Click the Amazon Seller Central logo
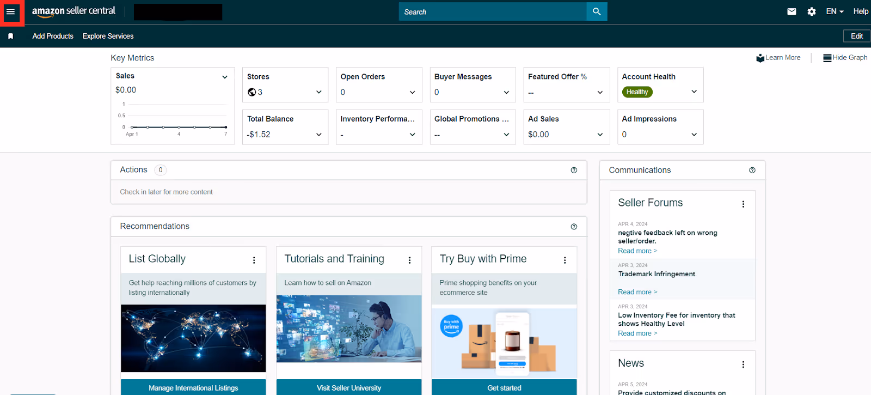Screen dimensions: 871x395 pos(73,11)
